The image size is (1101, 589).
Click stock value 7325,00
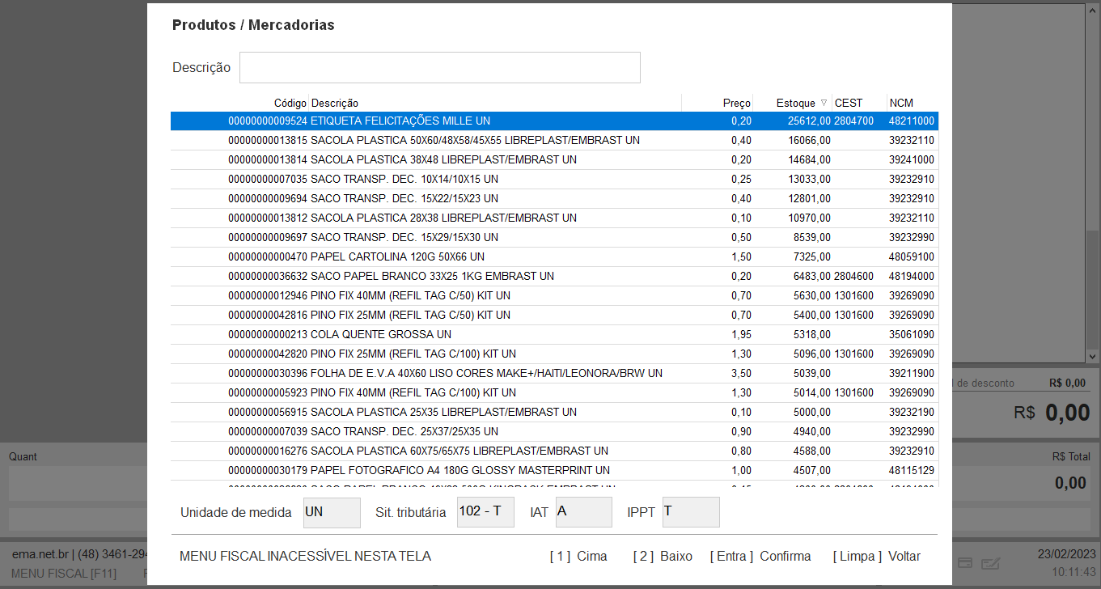coord(812,256)
